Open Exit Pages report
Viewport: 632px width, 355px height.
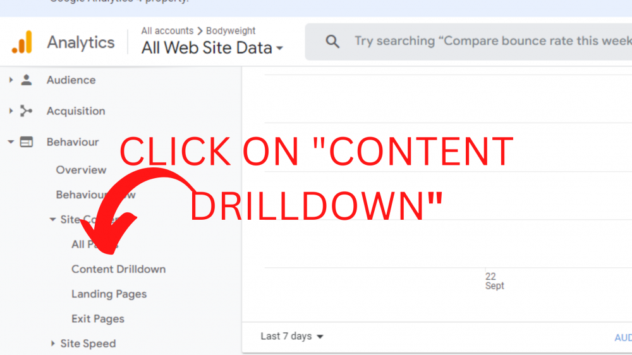98,319
